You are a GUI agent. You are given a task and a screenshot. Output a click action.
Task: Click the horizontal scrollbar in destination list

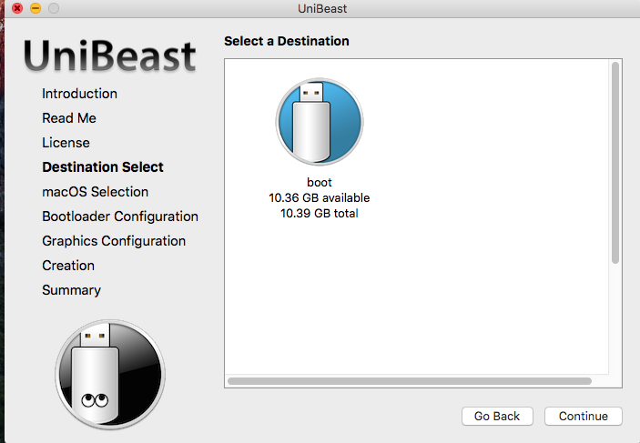(x=410, y=381)
